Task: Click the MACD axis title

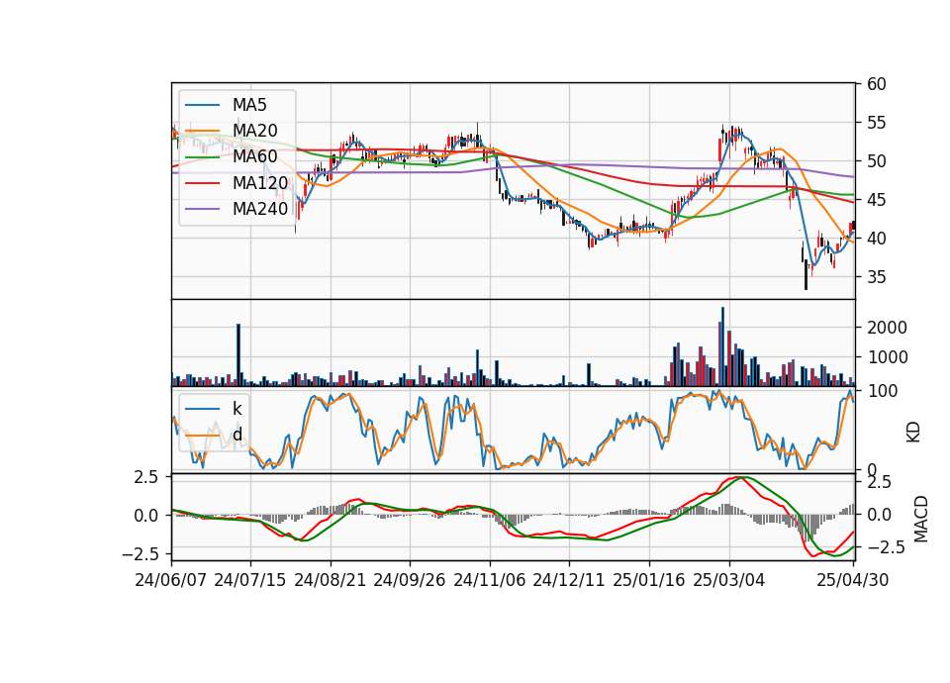Action: click(x=920, y=519)
